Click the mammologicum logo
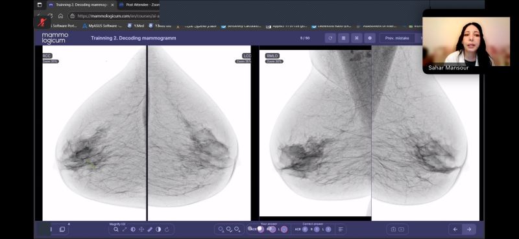 (x=55, y=38)
